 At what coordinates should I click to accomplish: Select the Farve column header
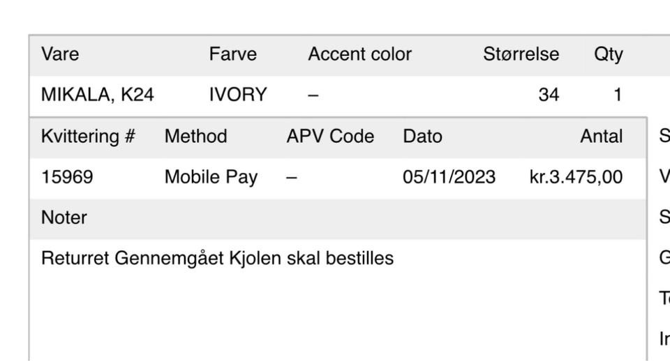[x=232, y=54]
